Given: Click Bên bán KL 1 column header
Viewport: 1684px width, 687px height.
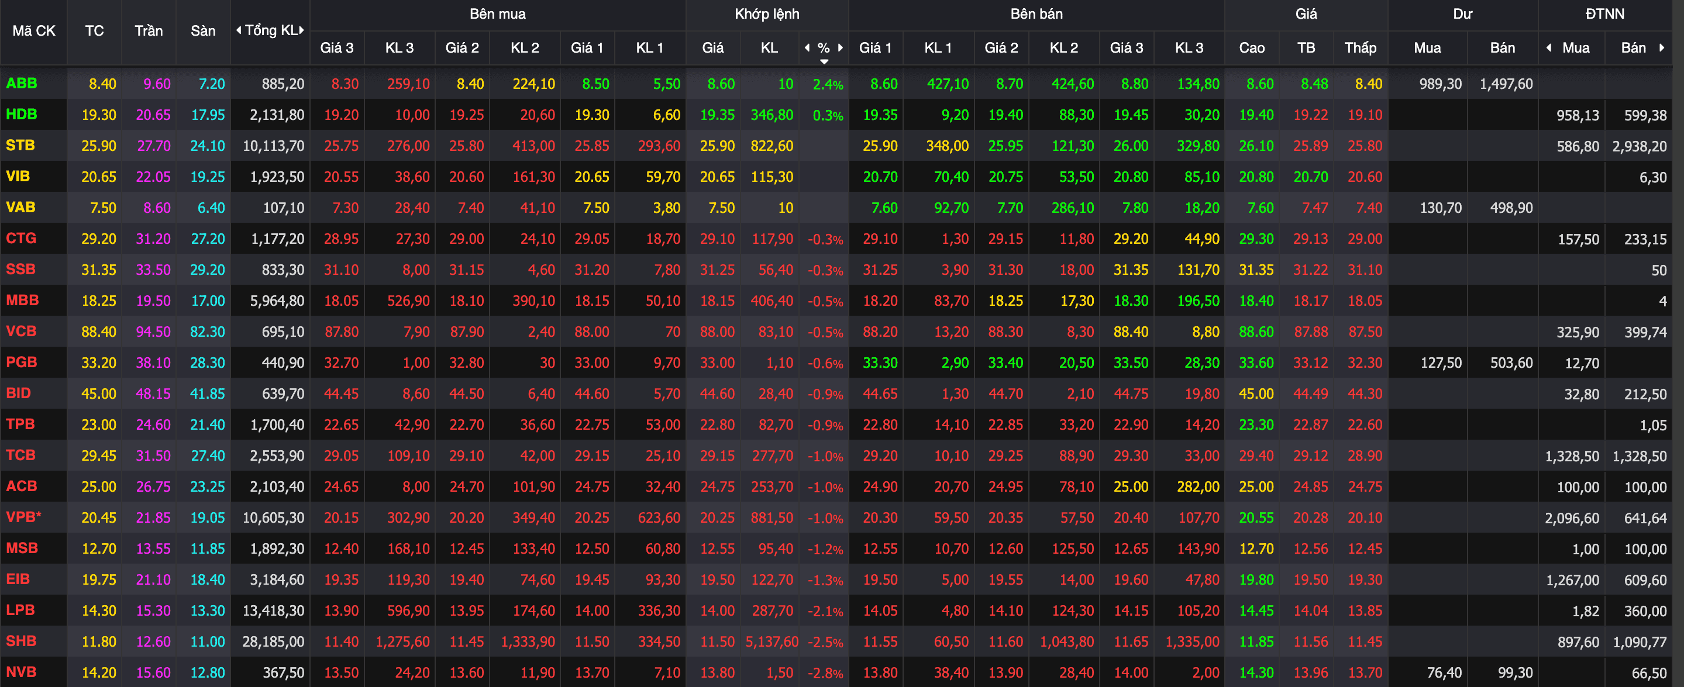Looking at the screenshot, I should tap(938, 48).
